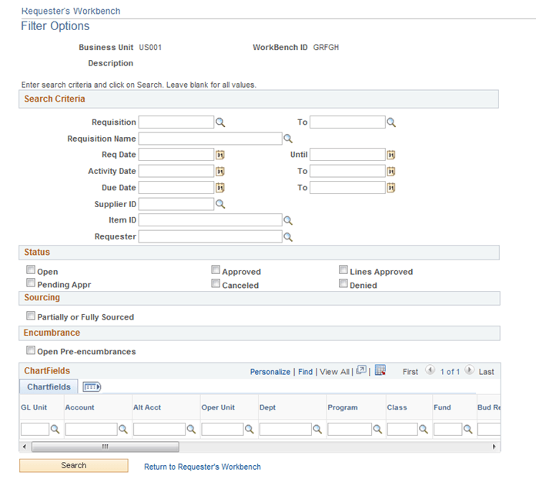
Task: Check the Denied status checkbox
Action: 343,283
